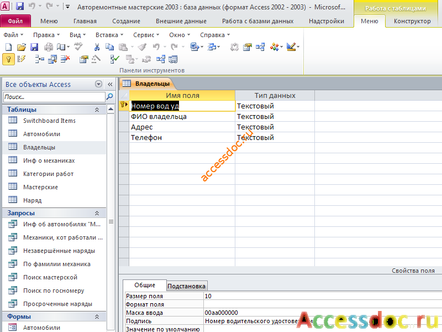Open the Вид dropdown menu
Image resolution: width=442 pixels, height=332 pixels.
[77, 35]
